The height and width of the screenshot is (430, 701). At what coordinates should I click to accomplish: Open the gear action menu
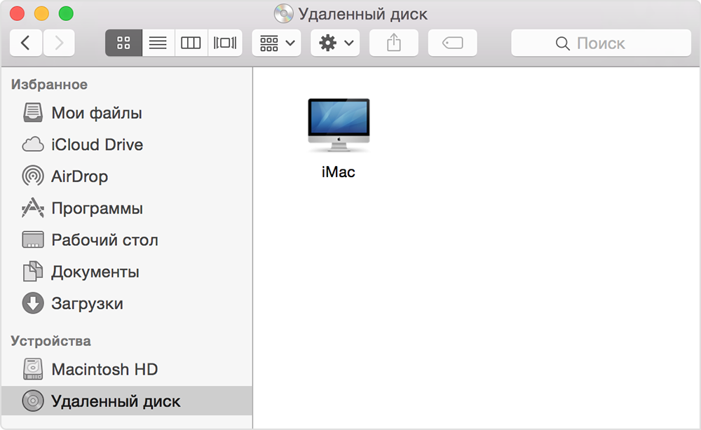click(336, 43)
